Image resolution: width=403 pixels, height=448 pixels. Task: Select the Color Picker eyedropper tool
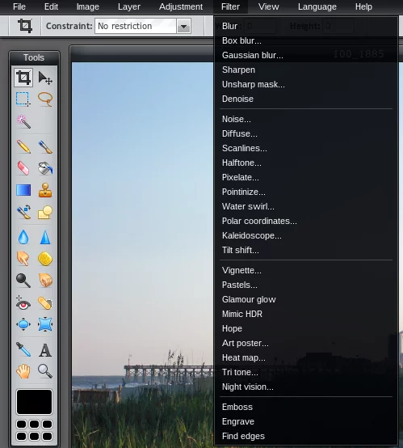(23, 349)
